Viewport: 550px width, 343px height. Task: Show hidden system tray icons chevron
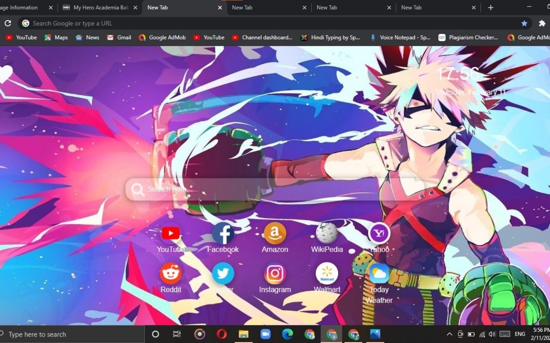[449, 334]
